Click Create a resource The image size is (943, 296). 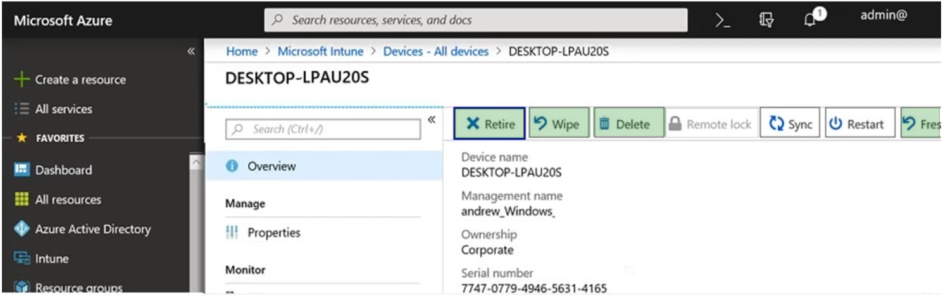(x=81, y=80)
